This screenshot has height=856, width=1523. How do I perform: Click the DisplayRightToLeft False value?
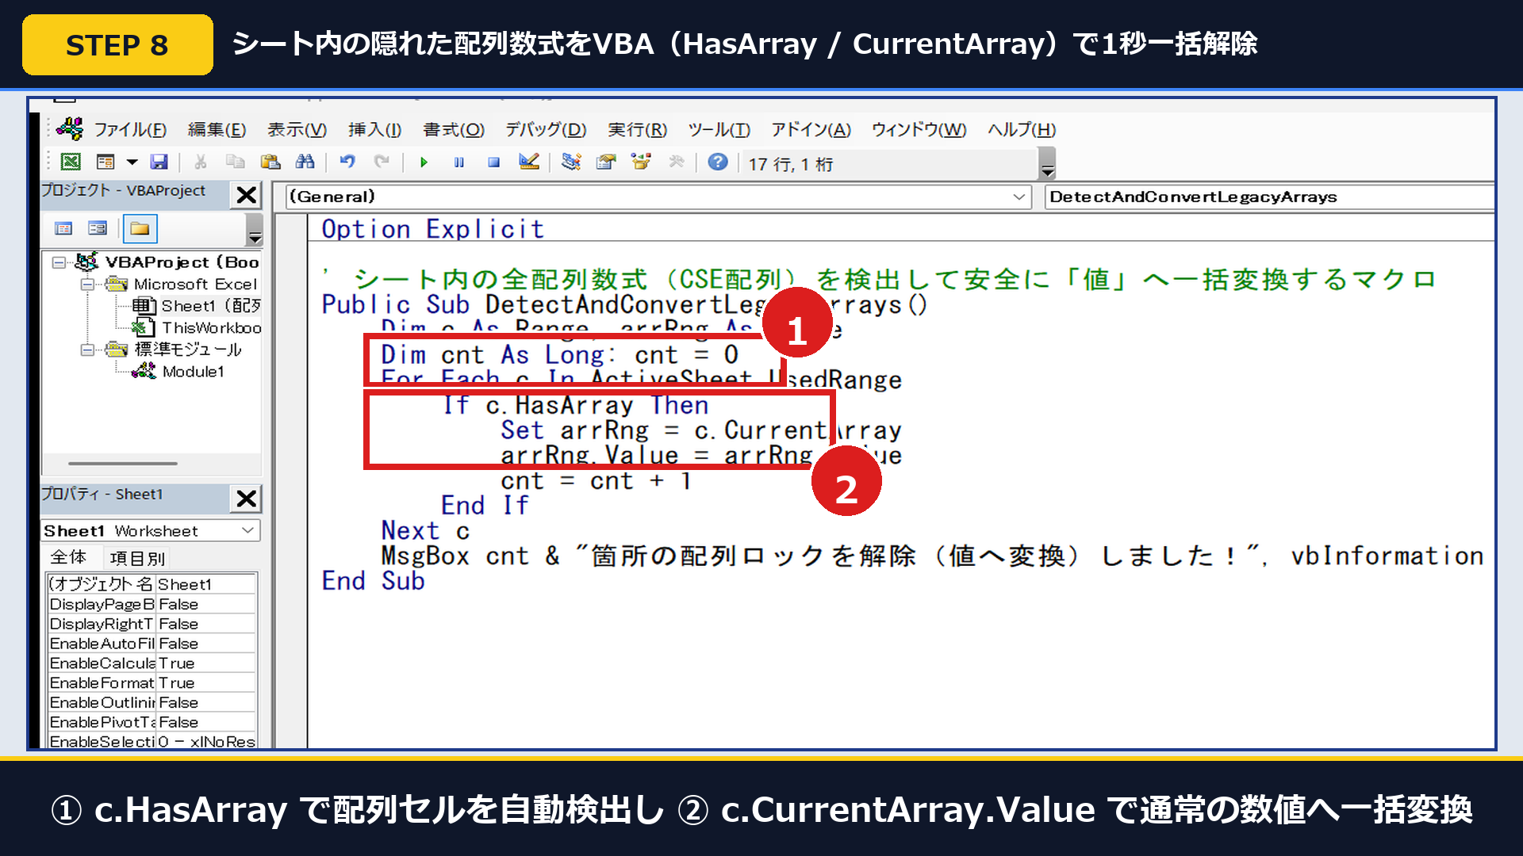[x=206, y=624]
